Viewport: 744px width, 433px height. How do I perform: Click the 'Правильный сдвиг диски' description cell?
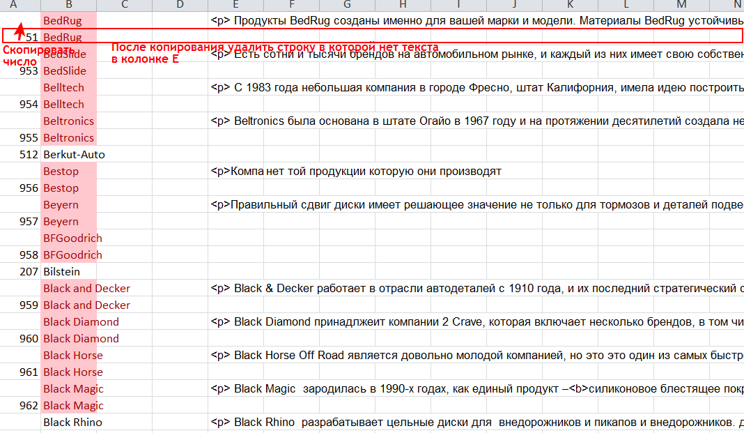pyautogui.click(x=476, y=204)
